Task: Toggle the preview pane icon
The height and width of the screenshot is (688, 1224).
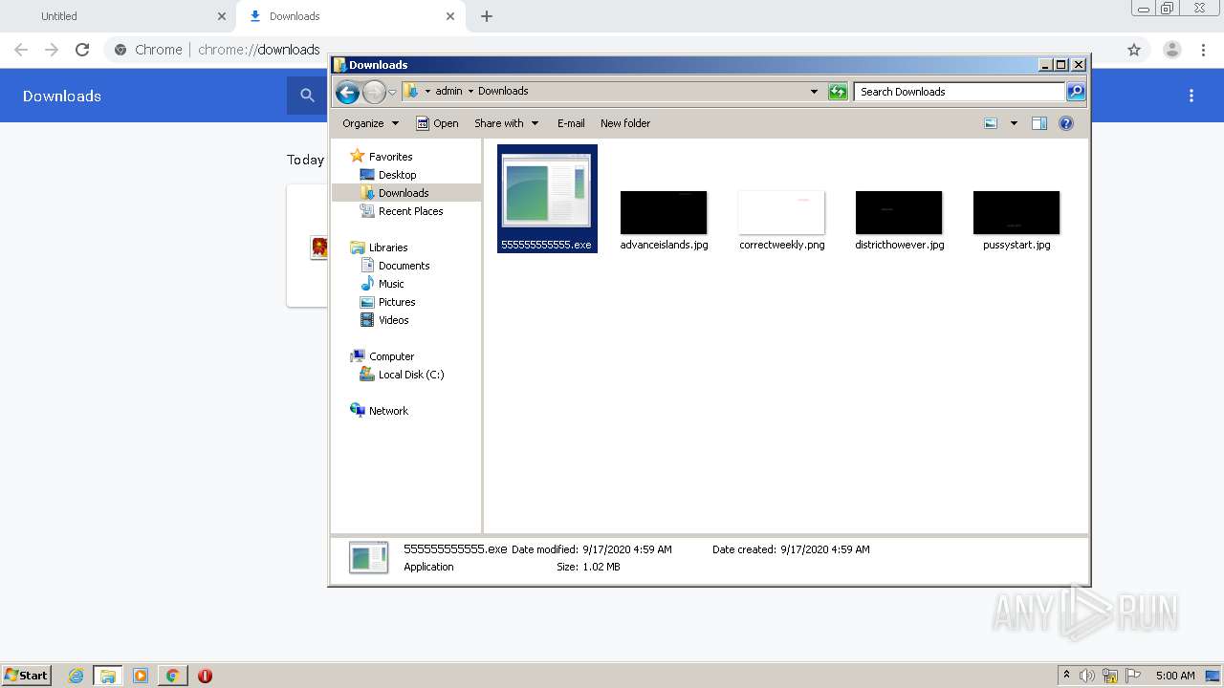Action: pos(1039,123)
